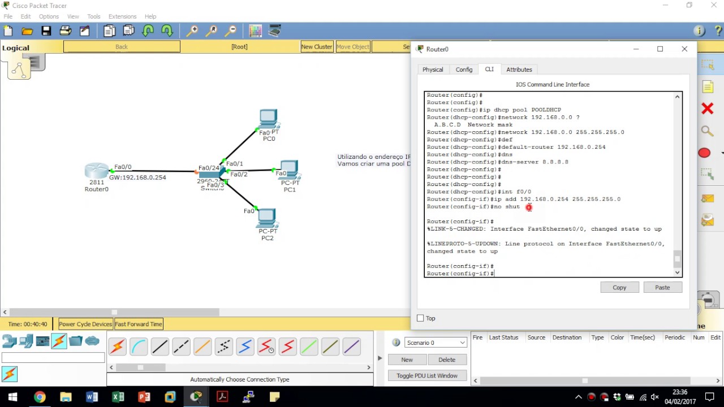The width and height of the screenshot is (724, 407).
Task: Select the light blue console cable
Action: pyautogui.click(x=139, y=347)
